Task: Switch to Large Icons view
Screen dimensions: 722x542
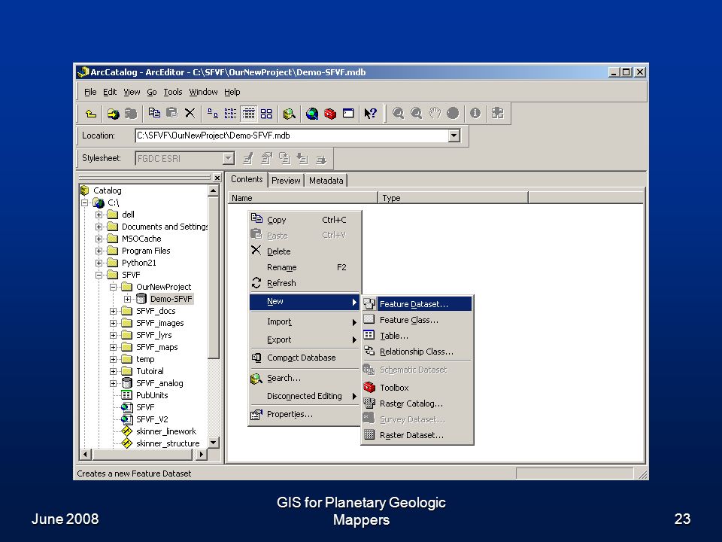Action: point(212,113)
